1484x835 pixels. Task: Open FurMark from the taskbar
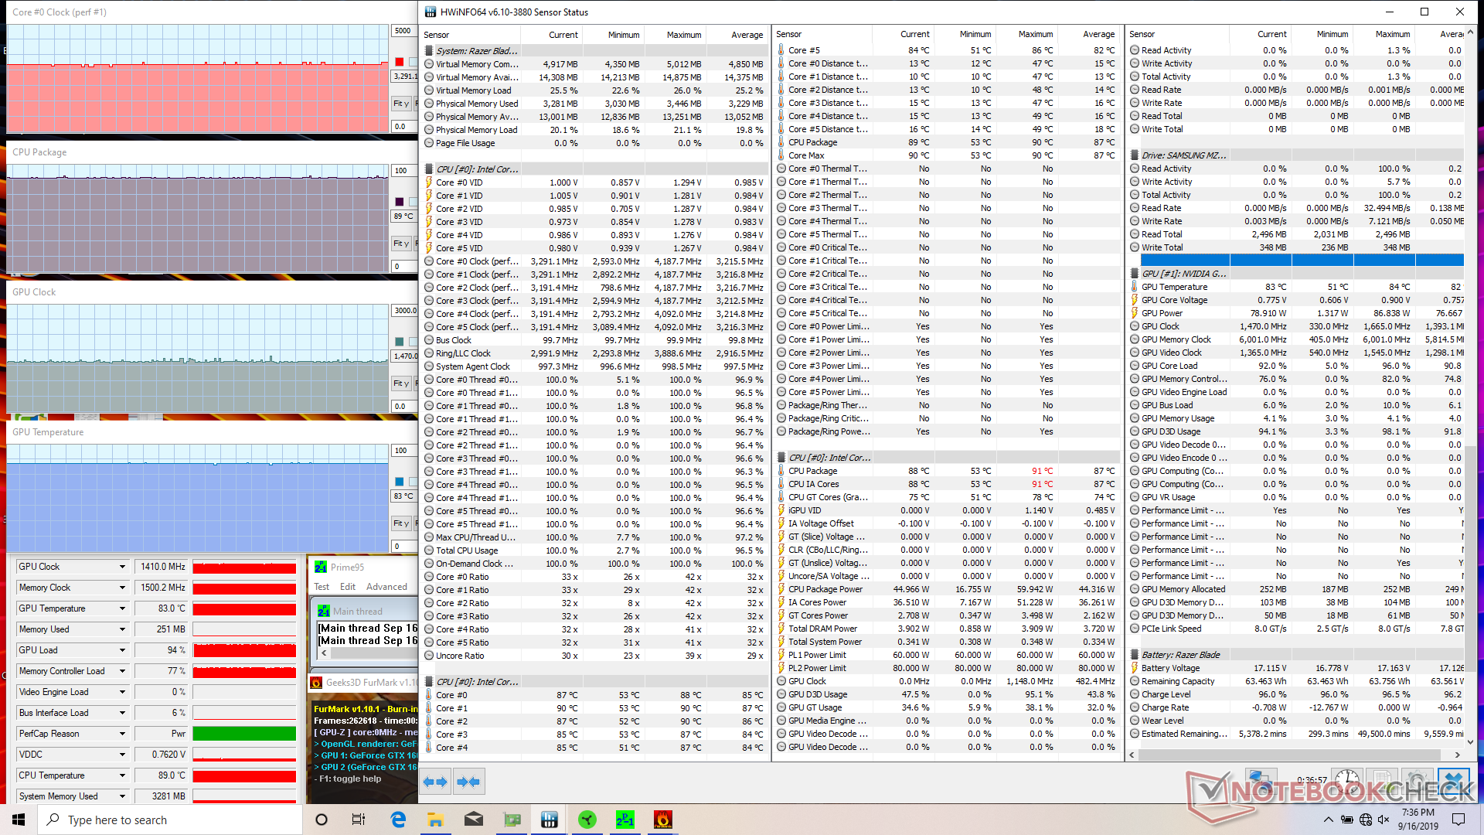[x=662, y=820]
